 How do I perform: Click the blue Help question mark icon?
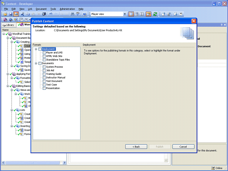[84, 14]
